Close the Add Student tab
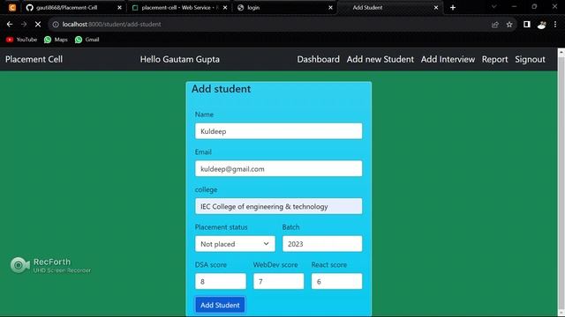This screenshot has width=565, height=317. 436,8
